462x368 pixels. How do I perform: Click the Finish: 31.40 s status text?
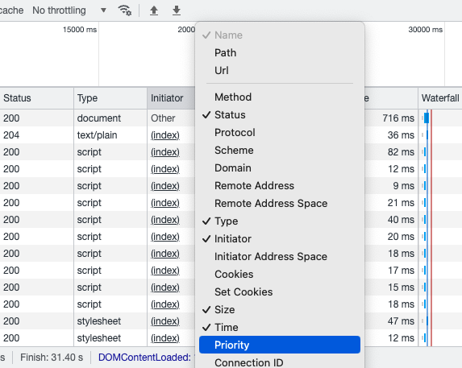coord(52,357)
